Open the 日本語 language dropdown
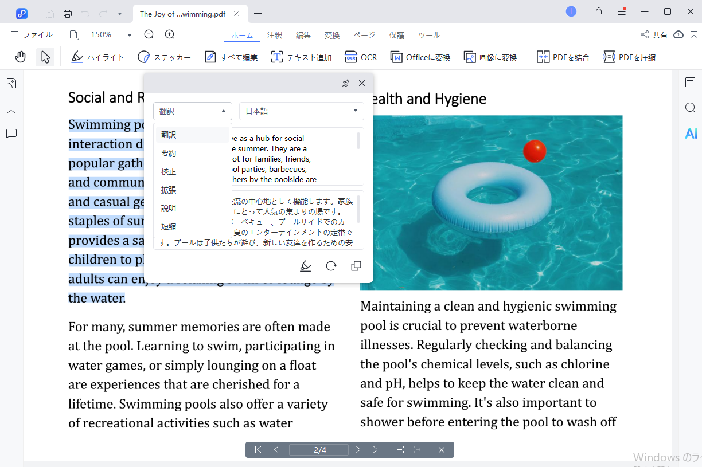The image size is (702, 467). [302, 111]
